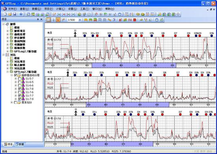
Task: Click the Open folder toolbar icon
Action: click(10, 14)
